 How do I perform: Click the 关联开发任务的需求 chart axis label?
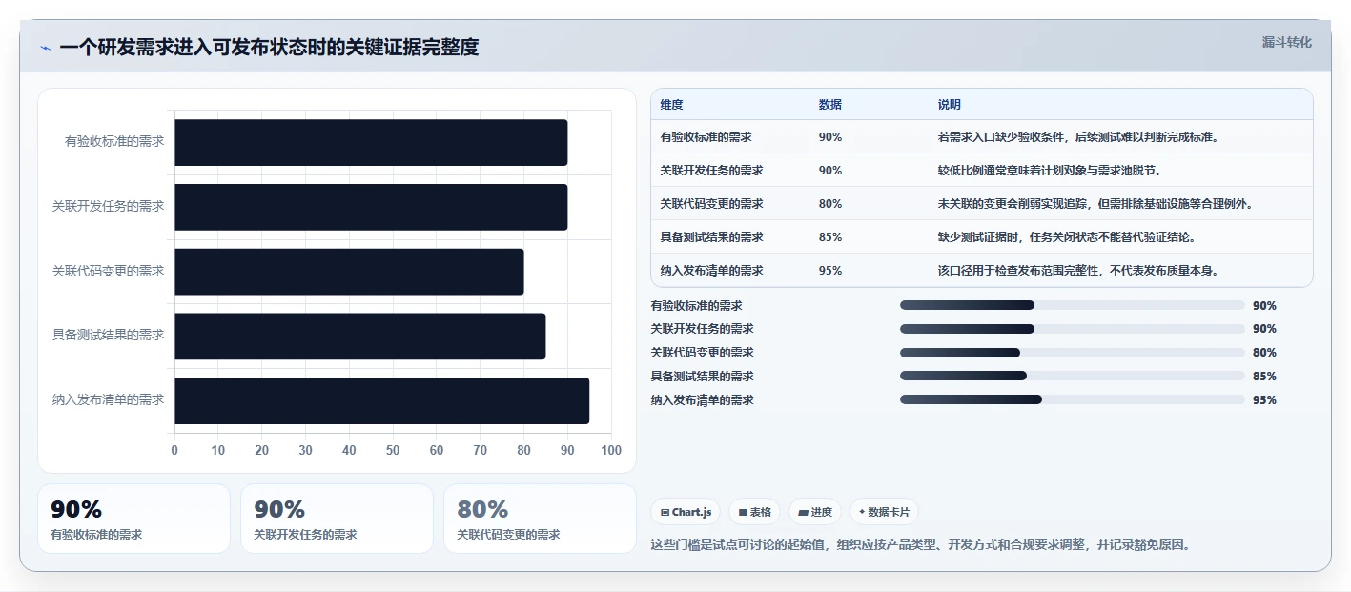pyautogui.click(x=109, y=207)
